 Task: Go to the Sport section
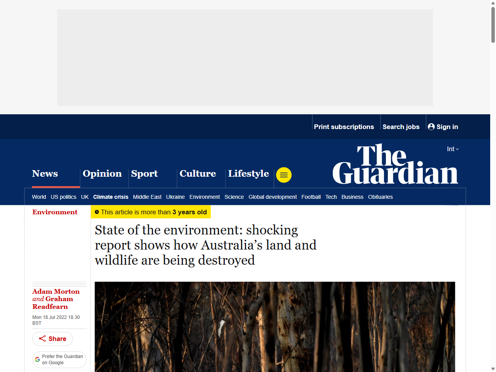coord(144,174)
